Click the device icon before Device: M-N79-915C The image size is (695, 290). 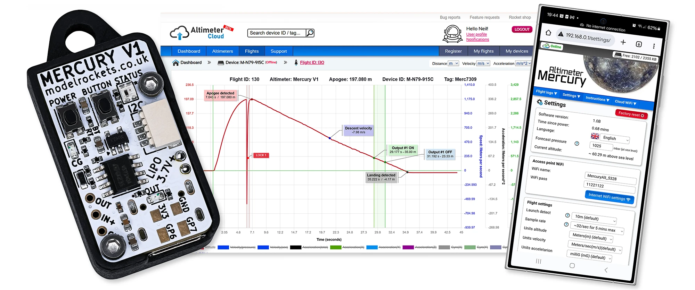click(x=221, y=63)
